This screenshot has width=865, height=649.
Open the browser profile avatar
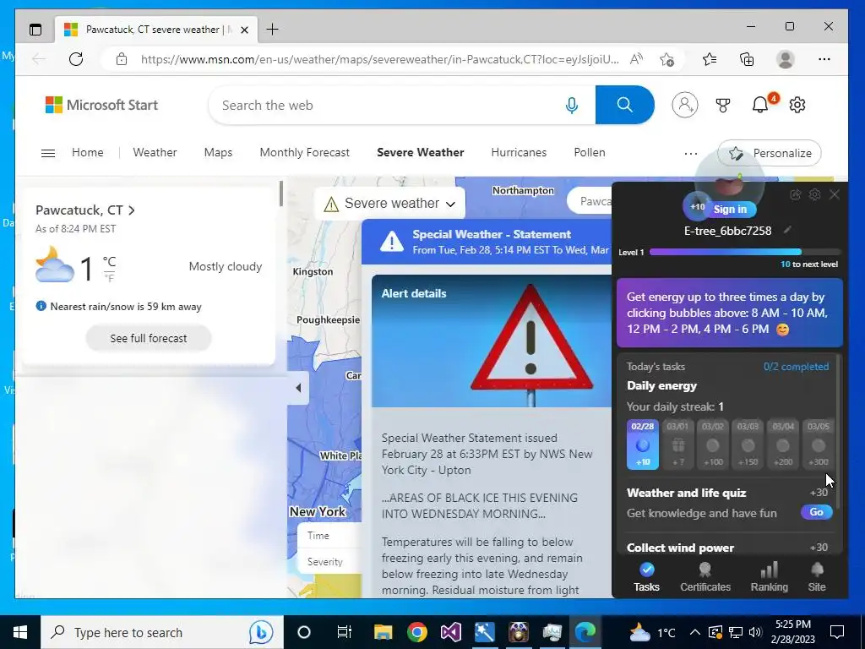click(785, 59)
